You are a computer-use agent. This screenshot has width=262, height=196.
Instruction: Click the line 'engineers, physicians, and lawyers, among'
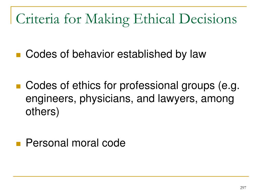pyautogui.click(x=130, y=99)
